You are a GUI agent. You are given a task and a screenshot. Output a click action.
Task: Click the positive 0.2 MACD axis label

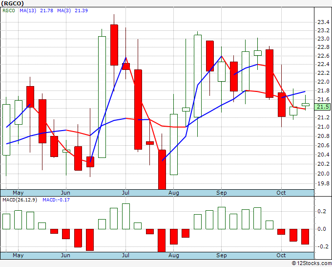322,211
